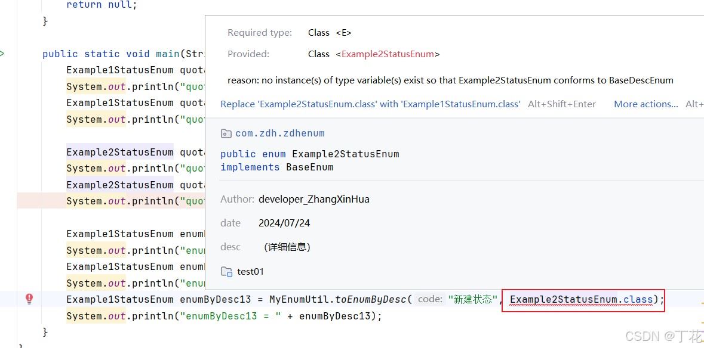
Task: Click the test01 module name
Action: [x=250, y=272]
